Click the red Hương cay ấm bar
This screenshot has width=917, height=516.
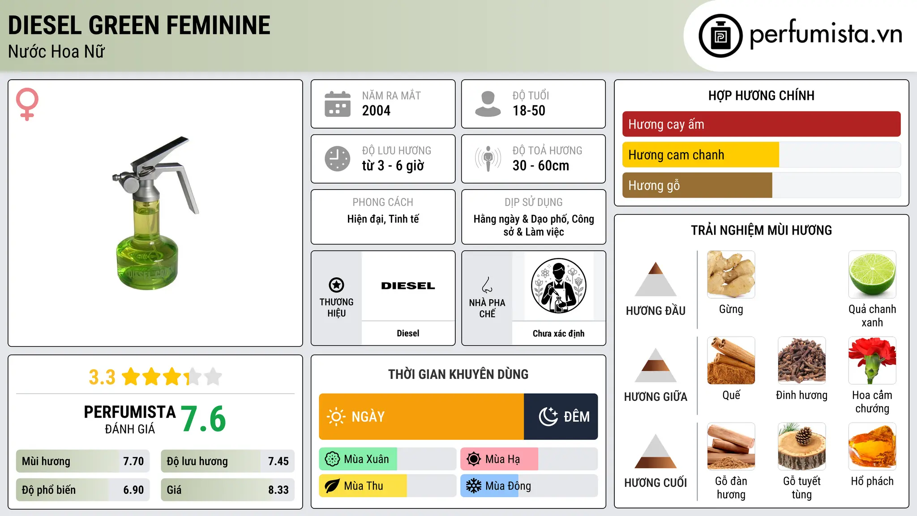pyautogui.click(x=762, y=124)
